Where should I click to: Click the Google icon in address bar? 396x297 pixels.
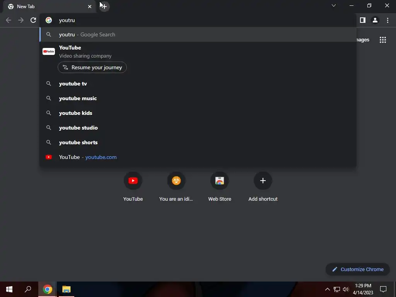[49, 20]
